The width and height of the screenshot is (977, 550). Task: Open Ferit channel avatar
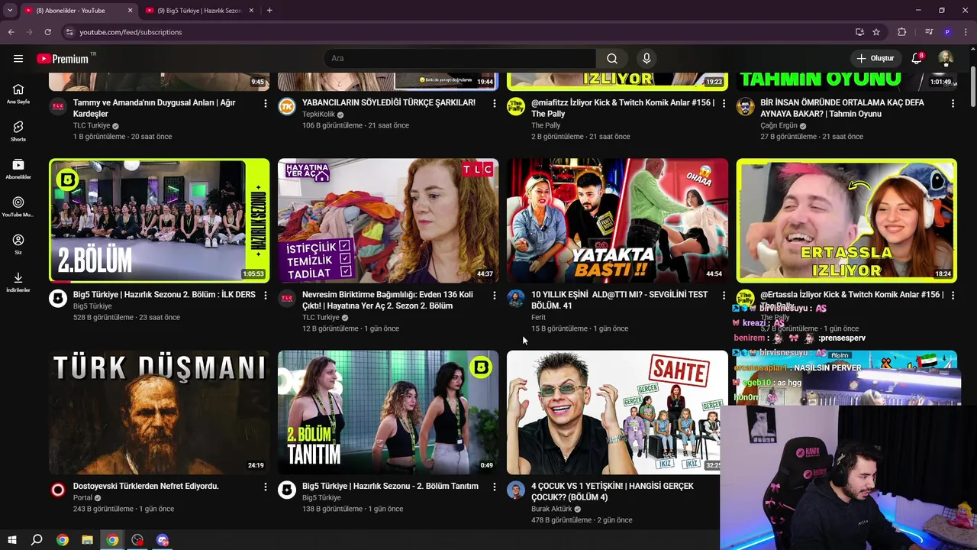[516, 298]
